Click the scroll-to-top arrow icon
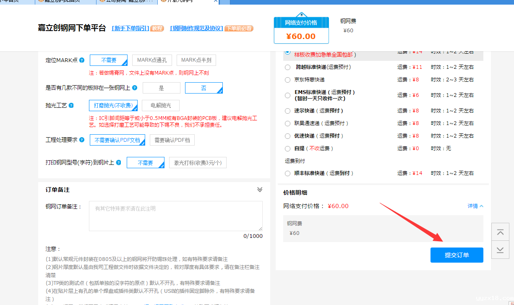This screenshot has height=305, width=514. coord(500,233)
